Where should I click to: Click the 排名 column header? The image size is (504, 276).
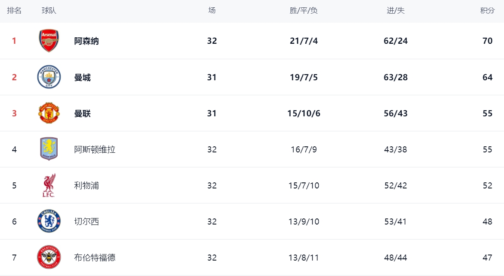point(14,11)
